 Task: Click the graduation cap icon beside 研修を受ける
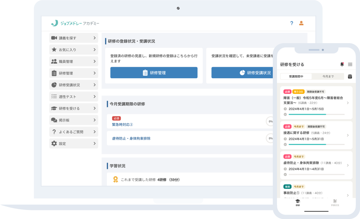coord(54,108)
